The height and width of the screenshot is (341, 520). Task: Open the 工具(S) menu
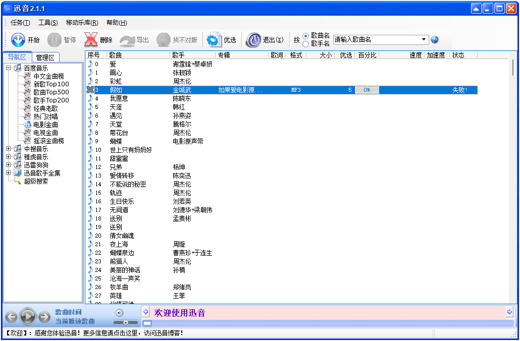[48, 23]
